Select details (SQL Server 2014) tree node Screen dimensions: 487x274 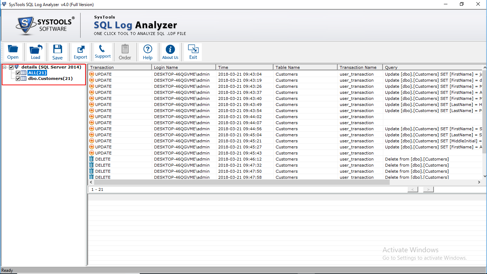tap(51, 67)
